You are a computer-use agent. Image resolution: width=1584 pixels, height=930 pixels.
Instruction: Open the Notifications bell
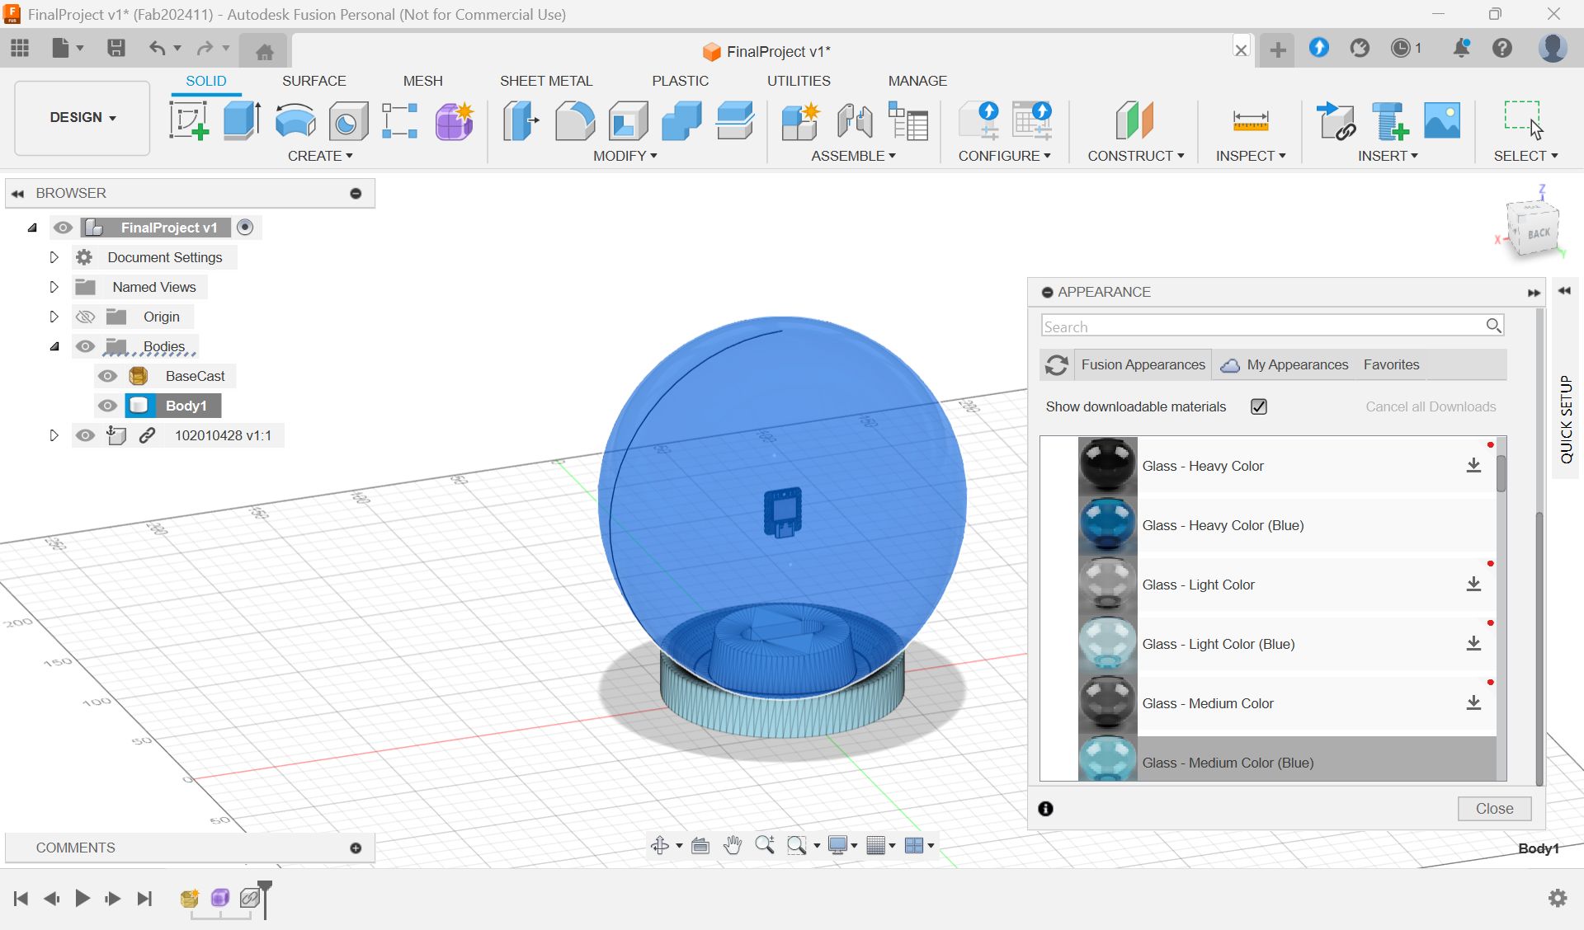pos(1461,48)
